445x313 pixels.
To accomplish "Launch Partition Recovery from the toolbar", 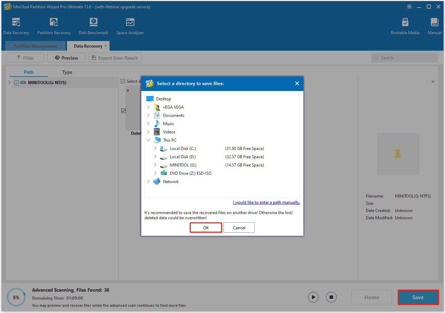I will [x=54, y=23].
